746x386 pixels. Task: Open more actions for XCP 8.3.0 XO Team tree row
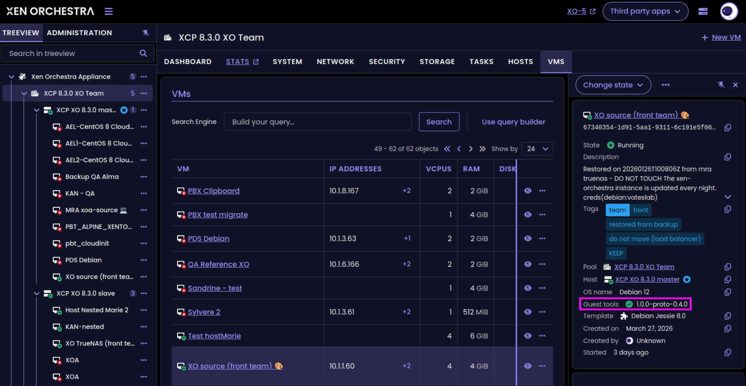coord(144,93)
